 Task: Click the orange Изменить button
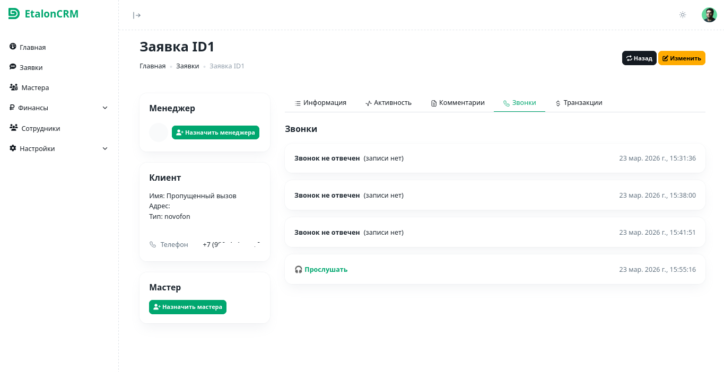point(682,58)
